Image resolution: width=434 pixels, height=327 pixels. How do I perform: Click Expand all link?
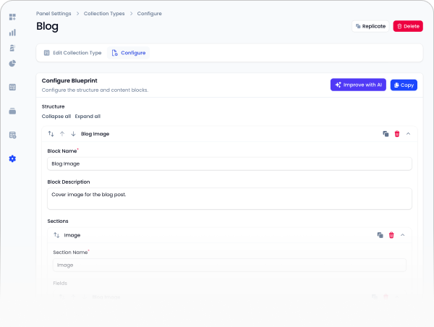coord(88,116)
